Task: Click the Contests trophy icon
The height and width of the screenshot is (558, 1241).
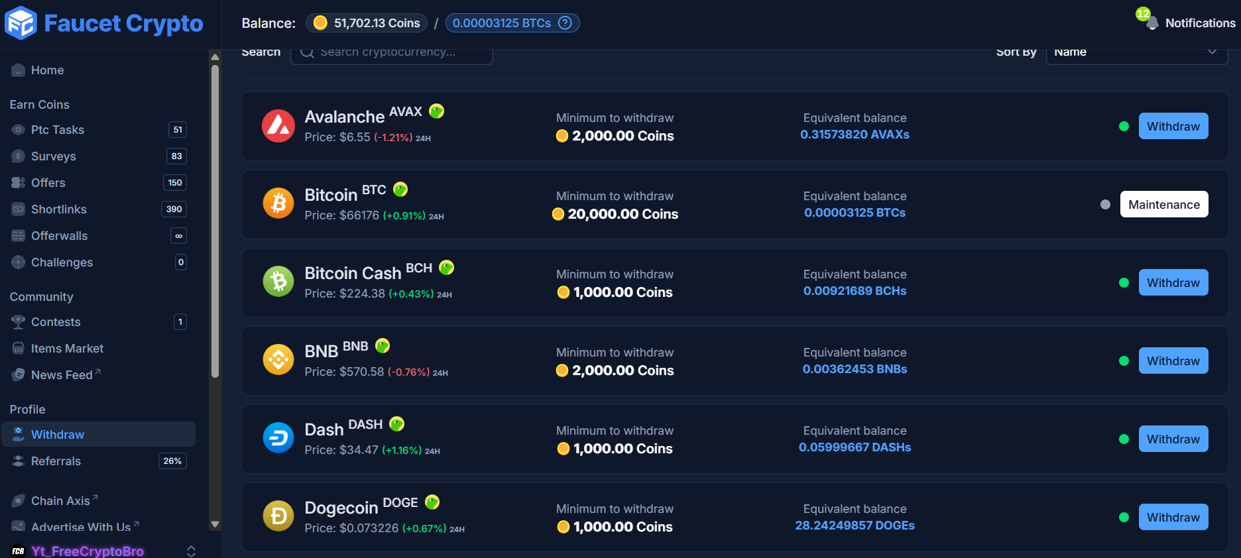Action: (19, 322)
